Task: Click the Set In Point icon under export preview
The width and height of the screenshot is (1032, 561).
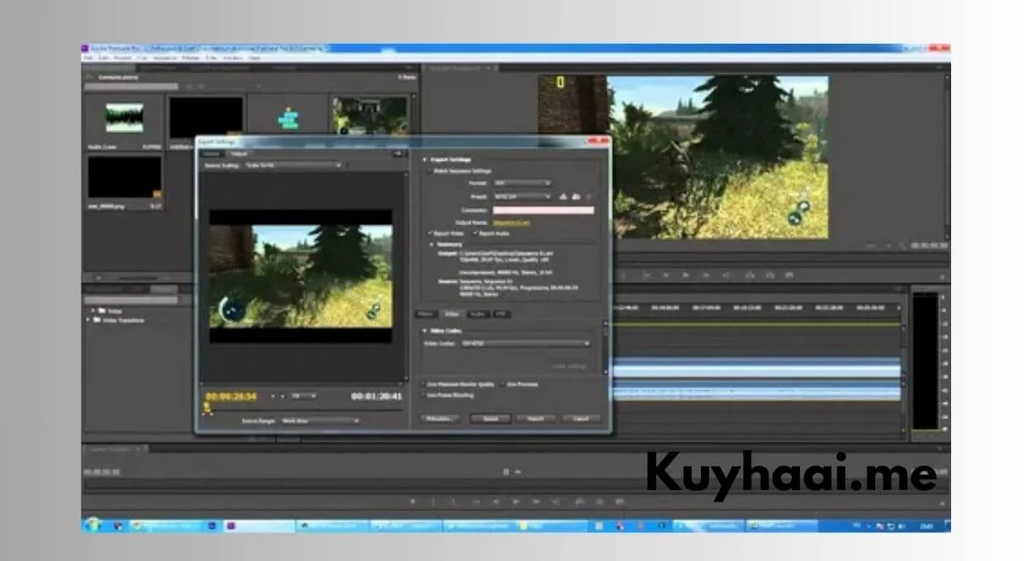Action: (273, 396)
